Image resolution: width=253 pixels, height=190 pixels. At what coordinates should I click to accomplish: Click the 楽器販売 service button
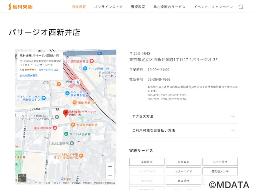pyautogui.click(x=147, y=162)
